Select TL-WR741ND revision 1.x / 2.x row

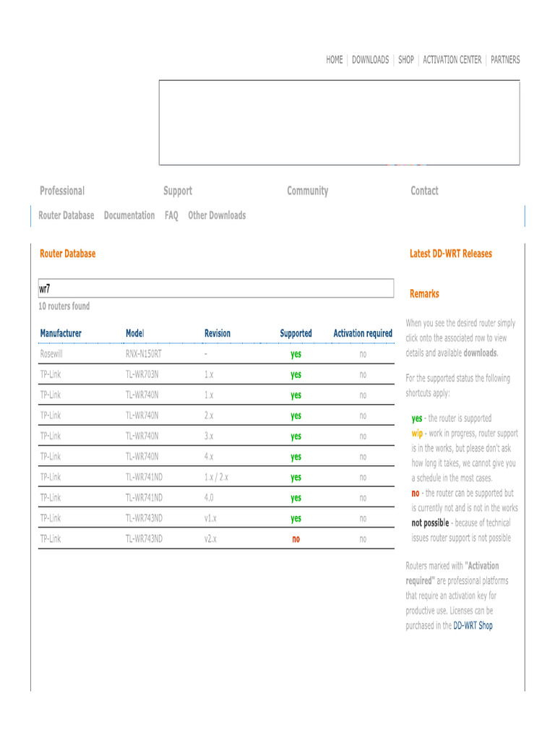(216, 477)
